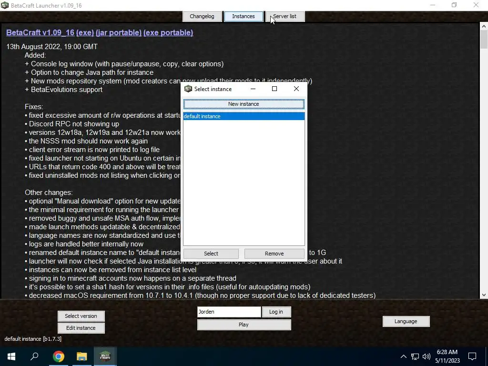Image resolution: width=488 pixels, height=366 pixels.
Task: Open the Select version button
Action: coord(81,316)
